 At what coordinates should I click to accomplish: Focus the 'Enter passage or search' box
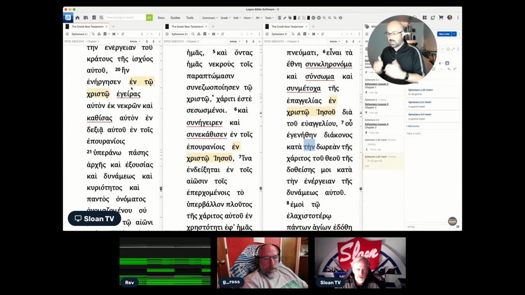[125, 18]
